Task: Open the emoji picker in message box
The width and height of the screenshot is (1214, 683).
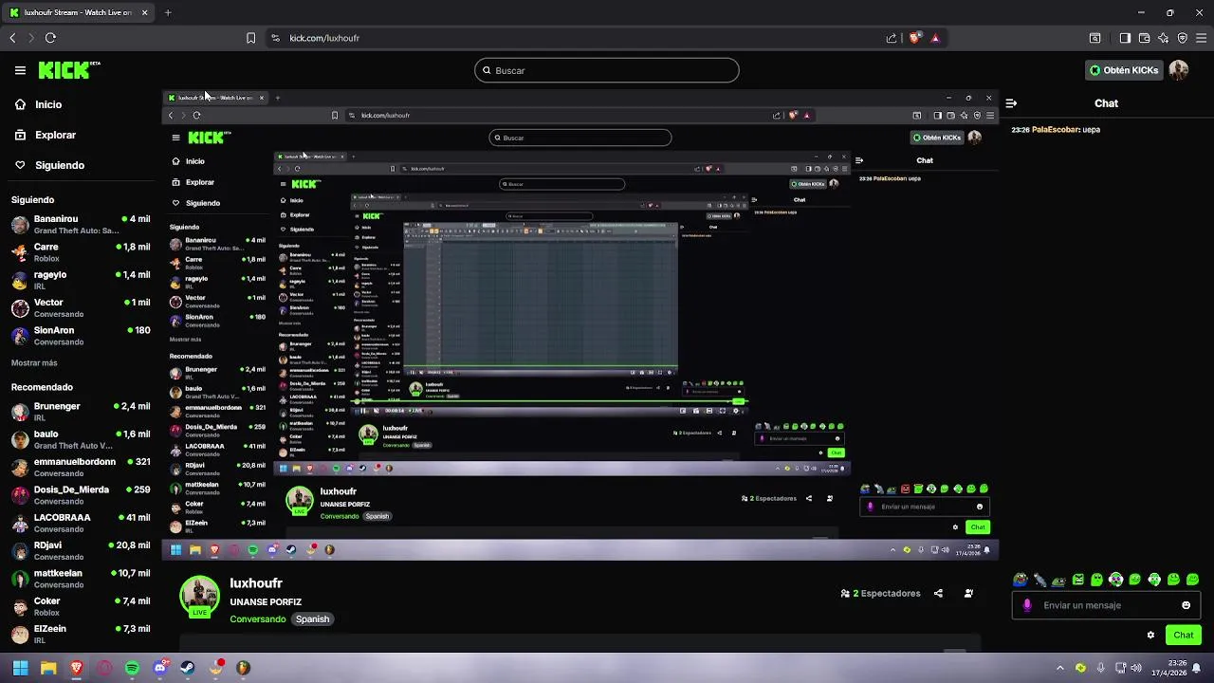Action: [x=1186, y=605]
